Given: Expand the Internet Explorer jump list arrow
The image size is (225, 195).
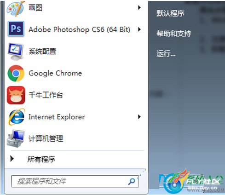Looking at the screenshot, I should pos(139,117).
